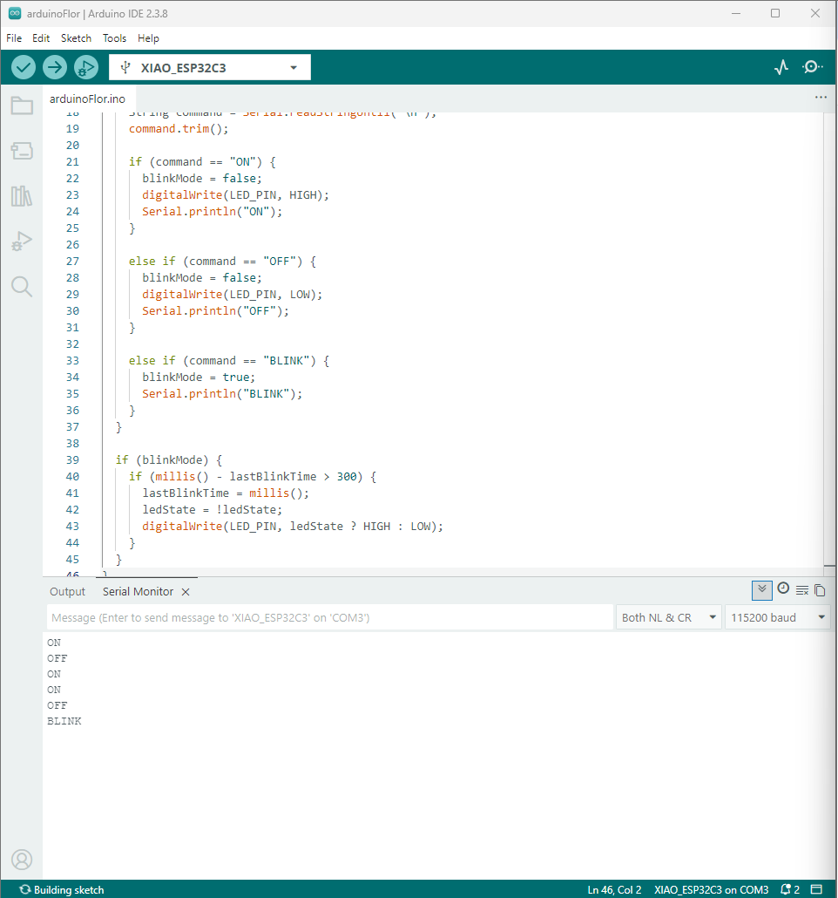Click Serial.println("OFF"); code line
This screenshot has height=898, width=838.
(x=216, y=311)
